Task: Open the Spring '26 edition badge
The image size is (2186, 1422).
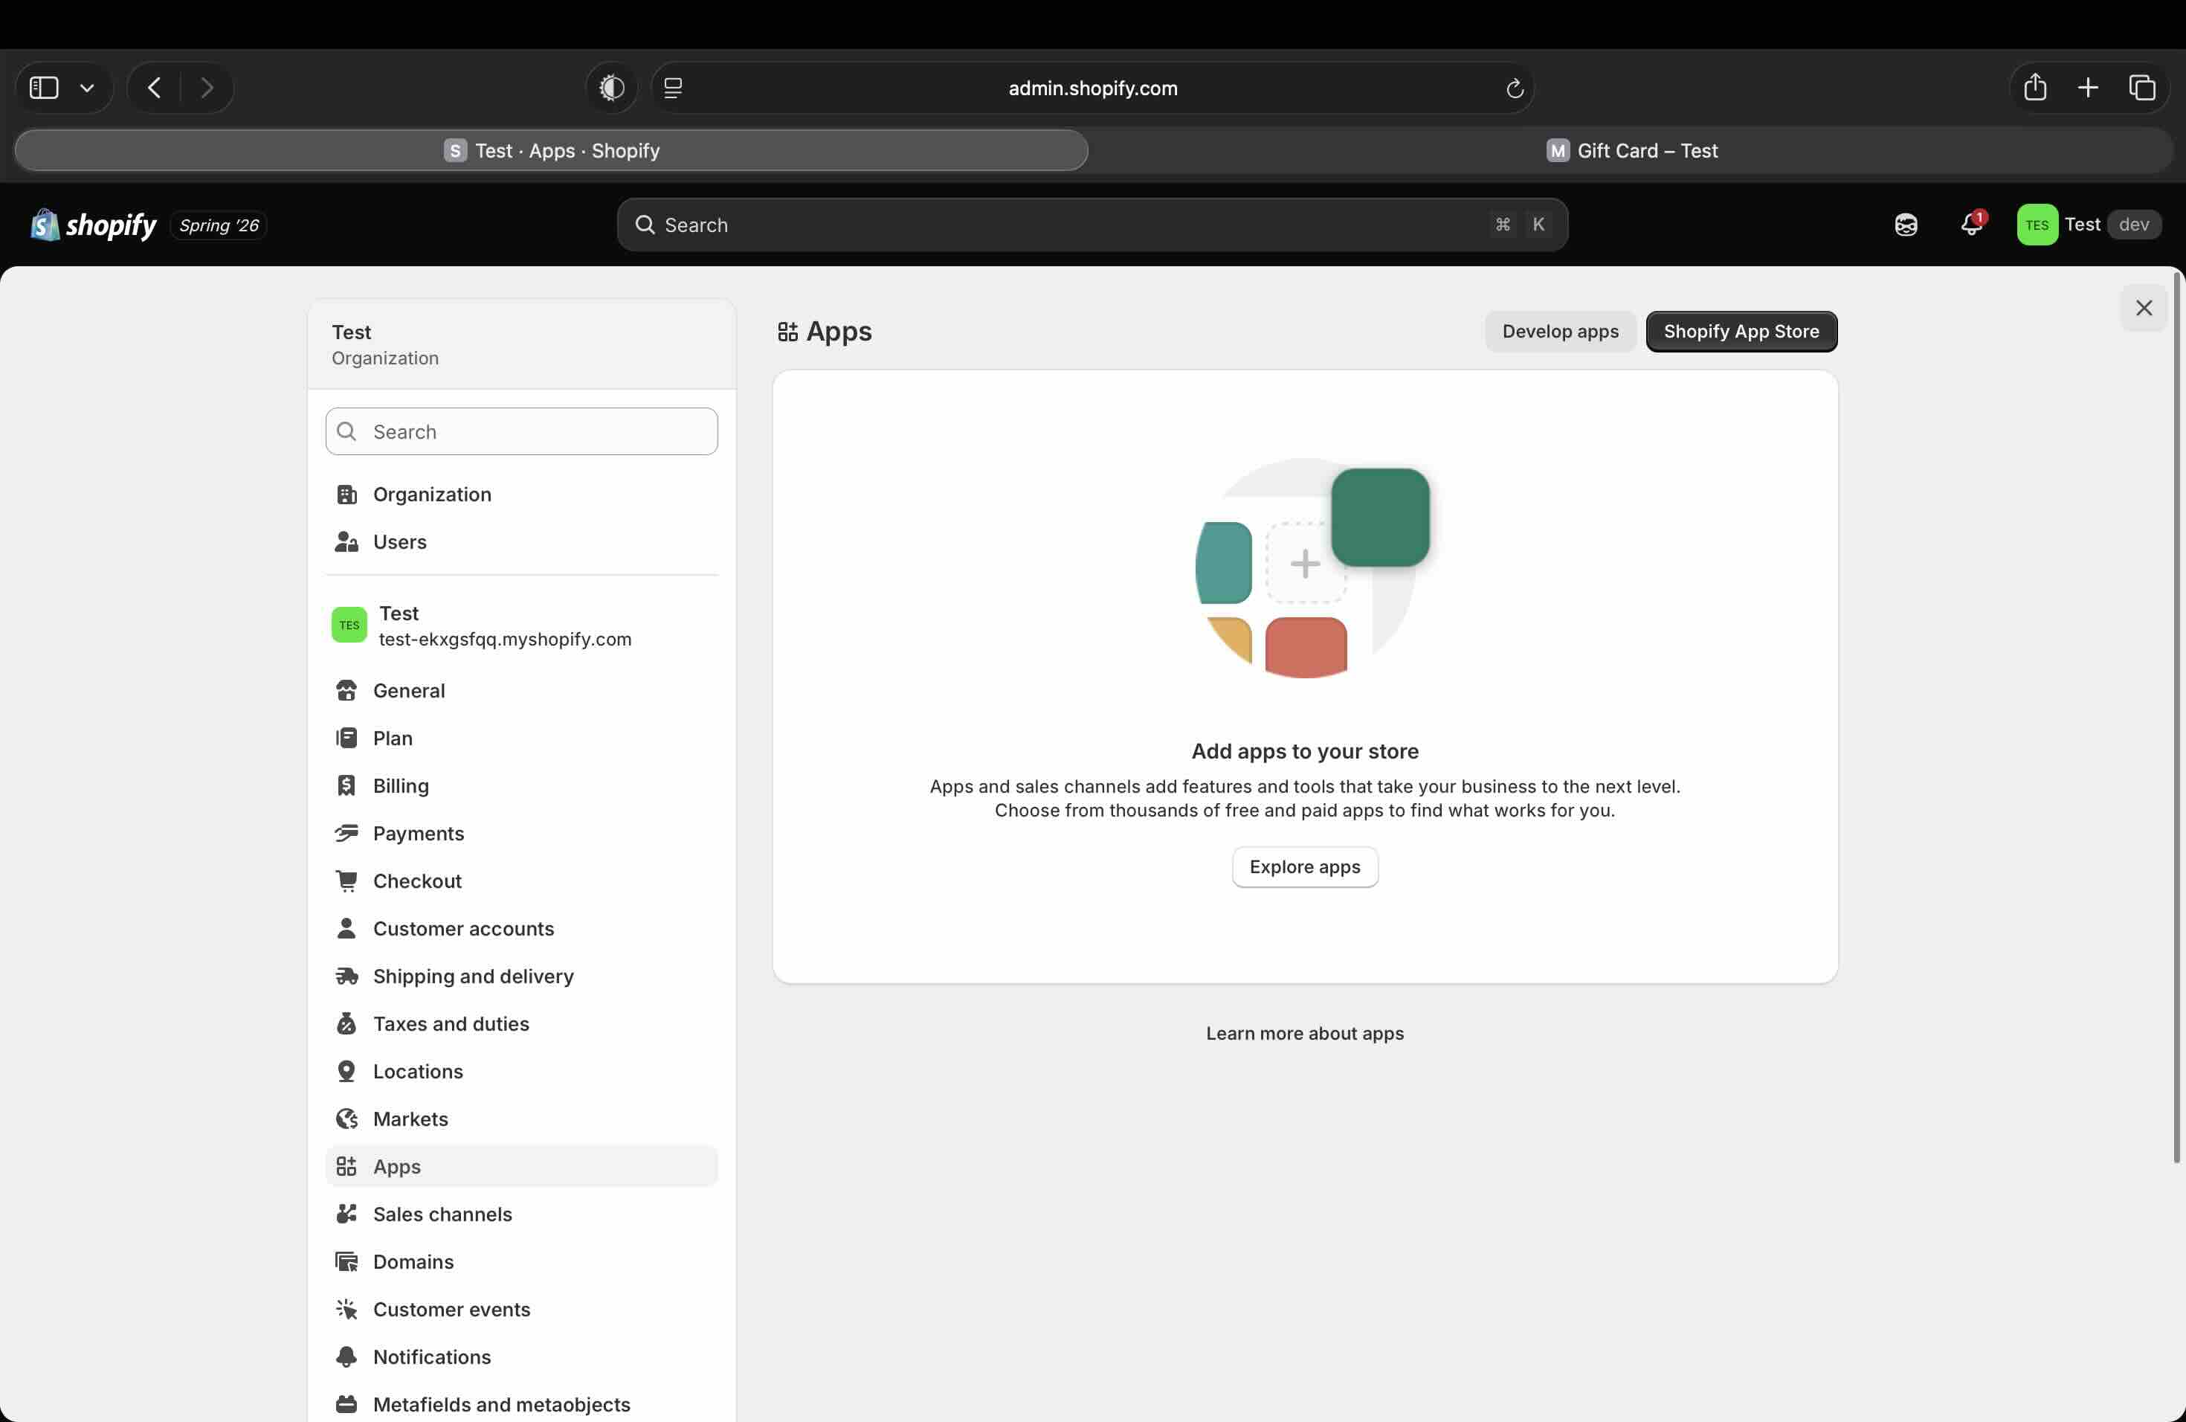Action: pyautogui.click(x=219, y=225)
